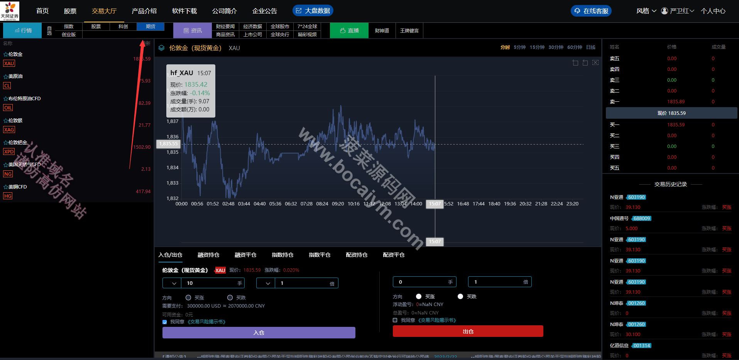This screenshot has width=739, height=360.
Task: Click the 卖一 price 1835.89
Action: click(676, 102)
